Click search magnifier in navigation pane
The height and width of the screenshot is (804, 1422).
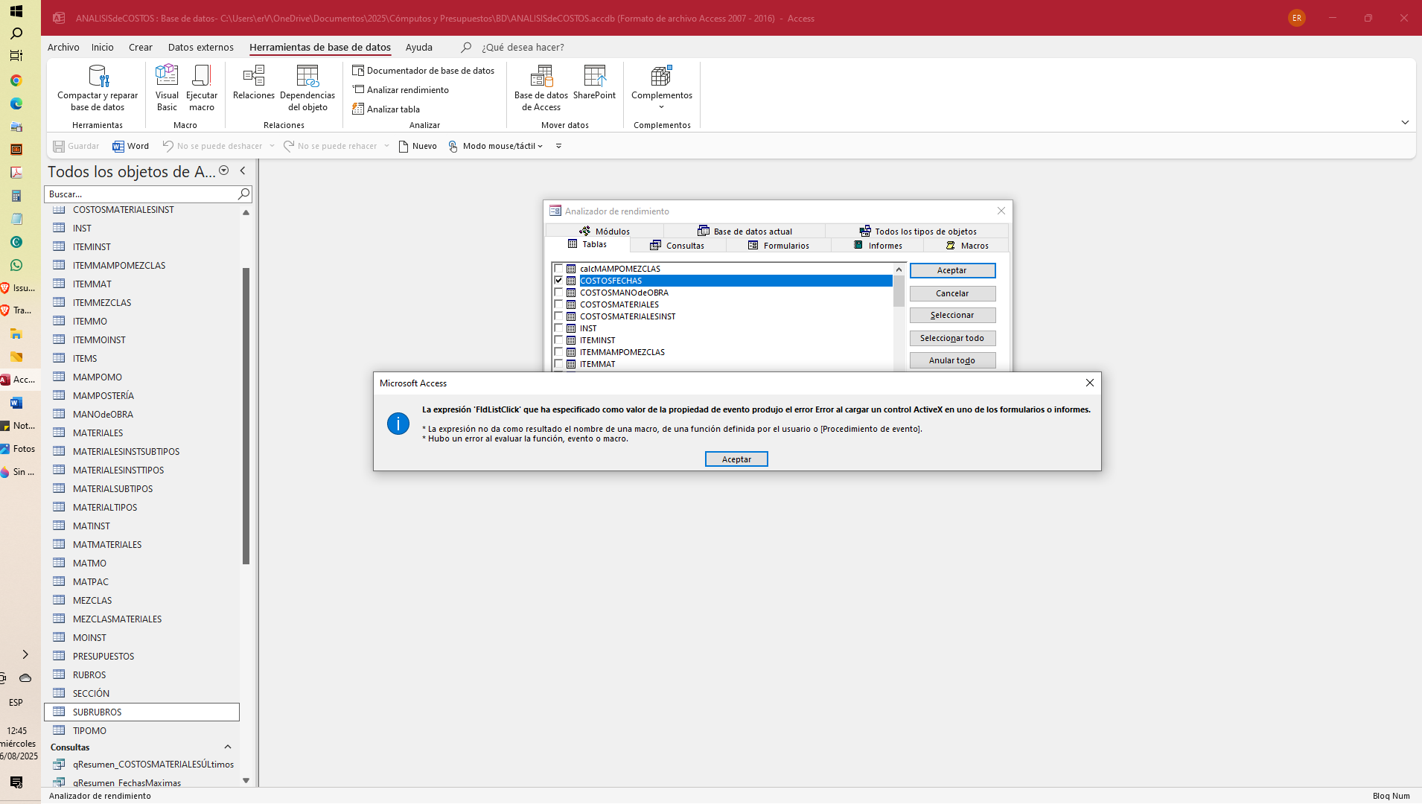tap(243, 194)
